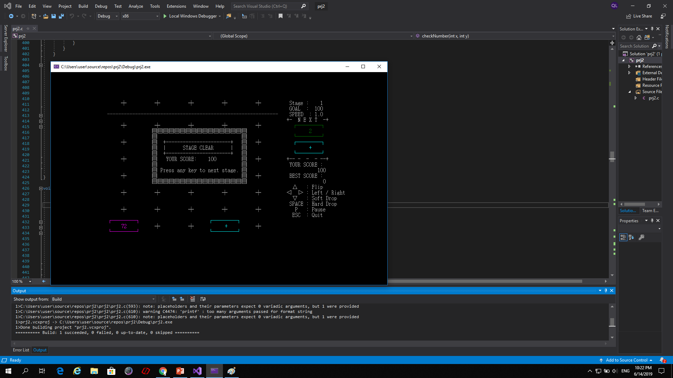The height and width of the screenshot is (378, 673).
Task: Collapse the Source Files folder
Action: pos(629,92)
